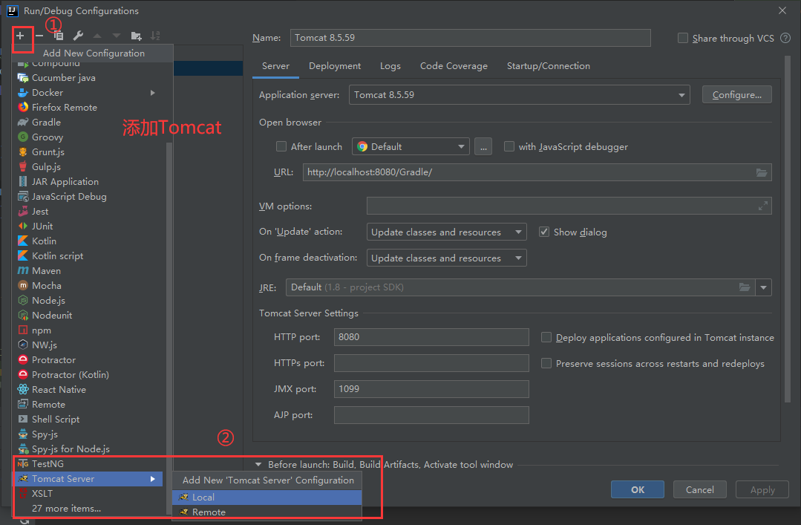Open On 'Update' action dropdown
The image size is (801, 525).
[446, 232]
